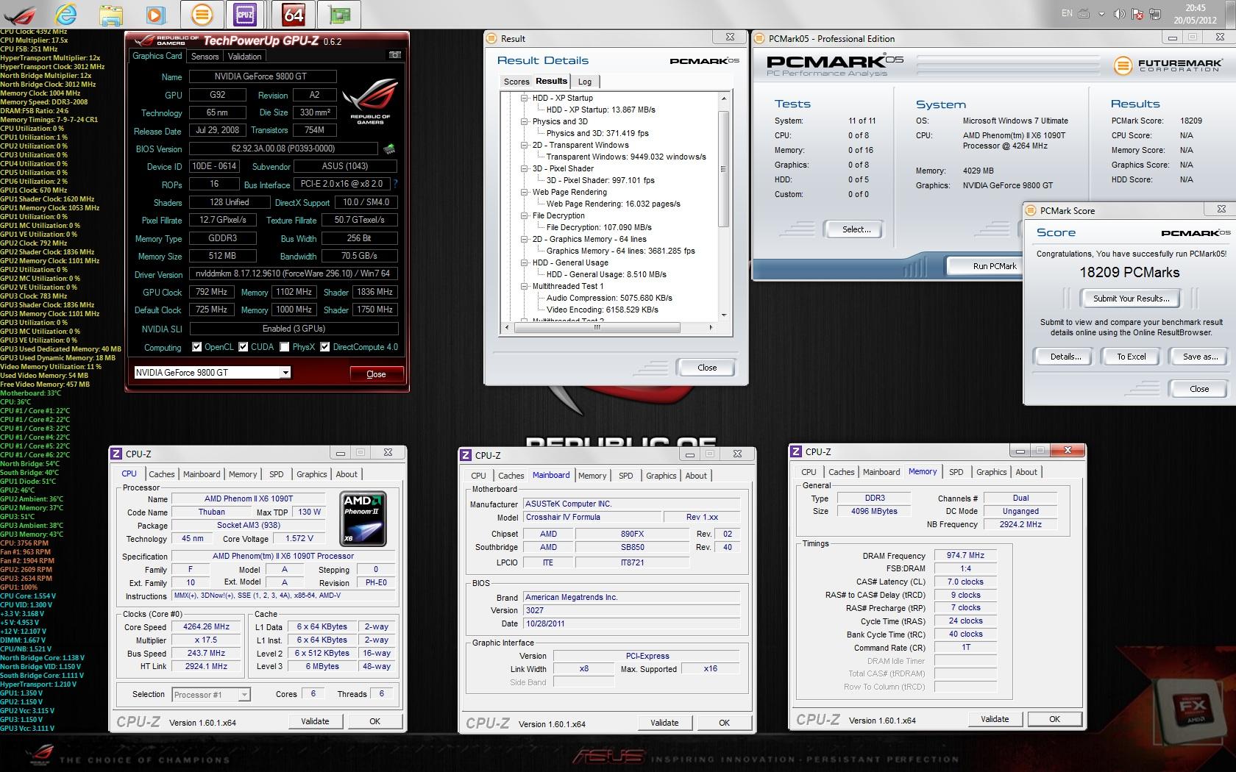Open the ROG-themed Start button
This screenshot has height=772, width=1236.
[x=21, y=13]
